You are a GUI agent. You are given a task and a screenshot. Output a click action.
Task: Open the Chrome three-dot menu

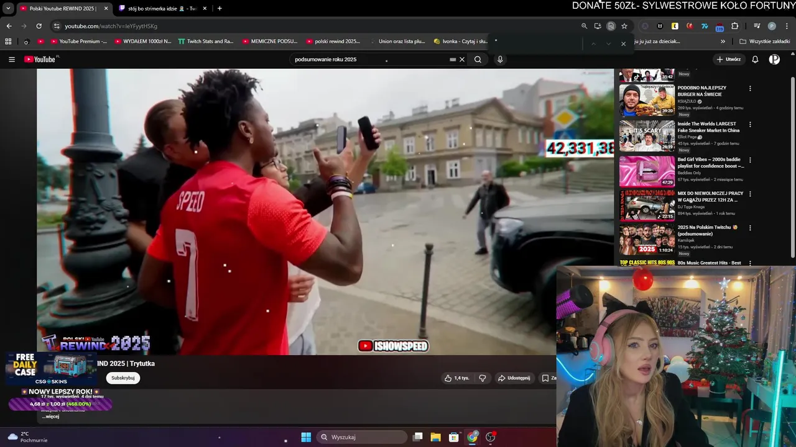pos(787,26)
